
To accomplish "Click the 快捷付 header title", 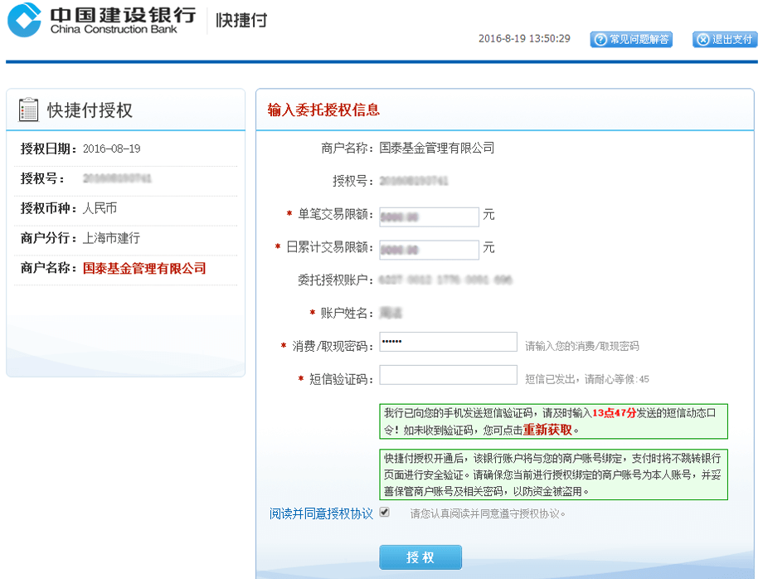I will (241, 20).
